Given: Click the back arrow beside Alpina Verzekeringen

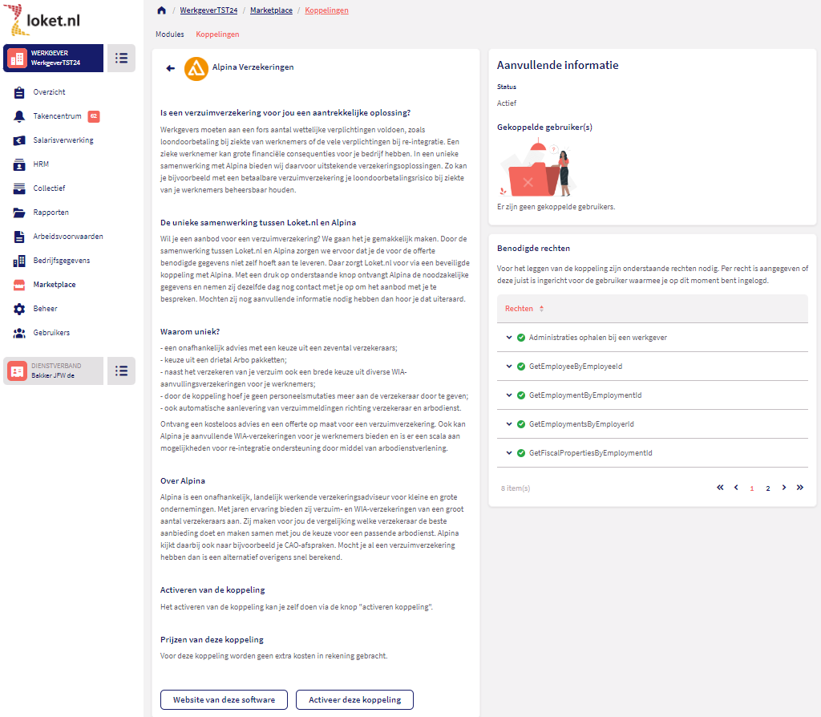Looking at the screenshot, I should coord(170,68).
